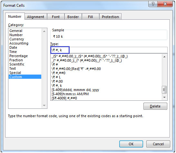Click category list scroll up arrow
Screen dimensions: 176x153
click(x=44, y=31)
